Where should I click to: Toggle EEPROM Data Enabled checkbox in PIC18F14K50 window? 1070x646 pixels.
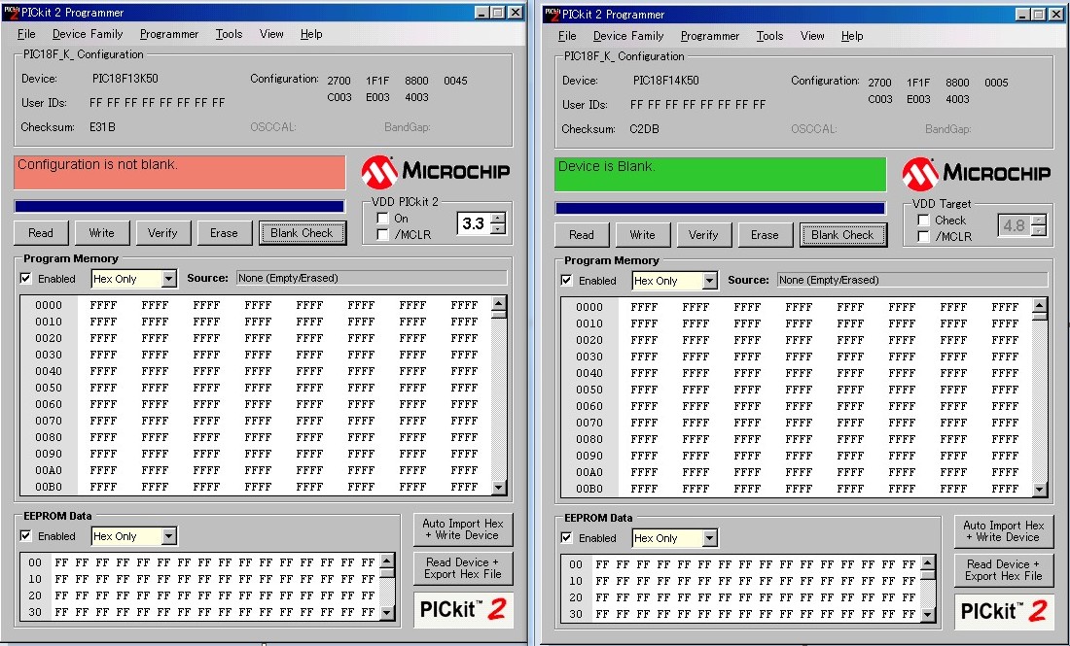click(566, 537)
